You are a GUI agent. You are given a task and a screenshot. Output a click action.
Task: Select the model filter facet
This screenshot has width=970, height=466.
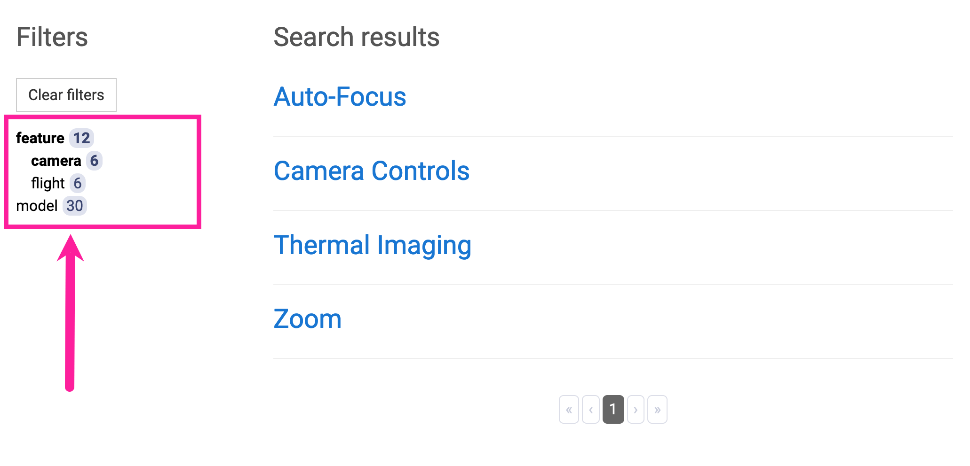click(37, 205)
